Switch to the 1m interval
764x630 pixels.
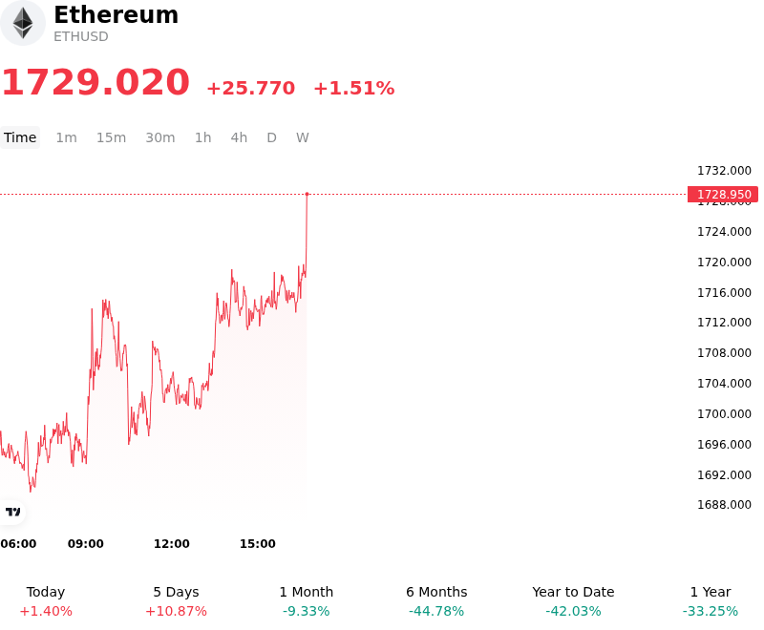(x=66, y=137)
